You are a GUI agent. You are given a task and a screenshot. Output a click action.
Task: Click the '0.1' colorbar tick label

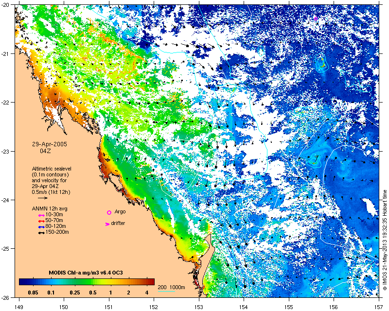[x=51, y=293]
